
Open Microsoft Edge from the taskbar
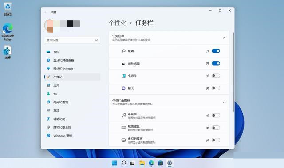(151, 163)
